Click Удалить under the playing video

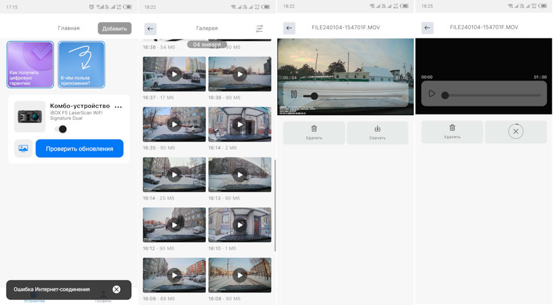coord(314,132)
